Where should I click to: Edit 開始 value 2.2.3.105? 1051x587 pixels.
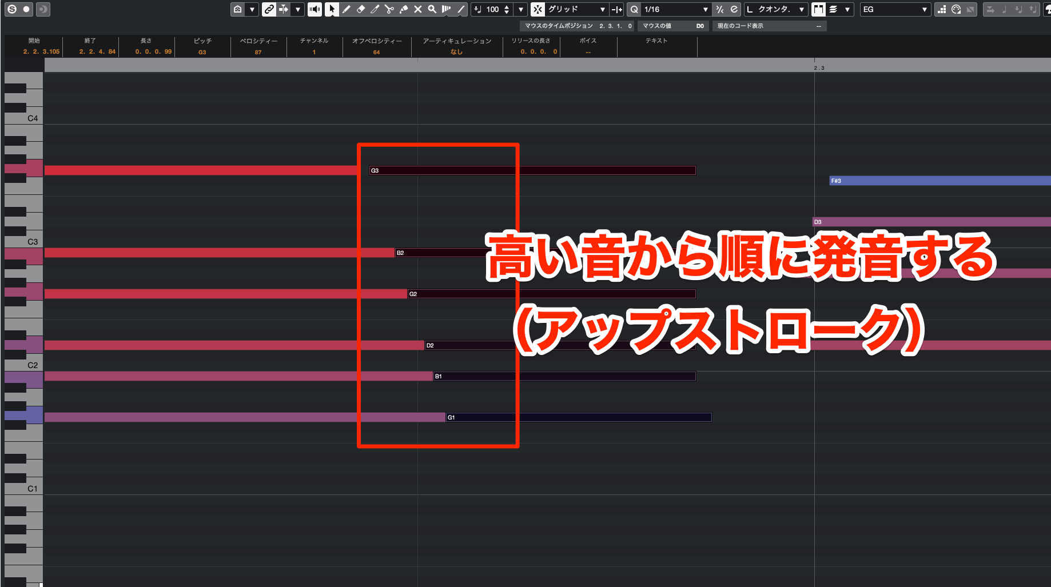(x=41, y=51)
